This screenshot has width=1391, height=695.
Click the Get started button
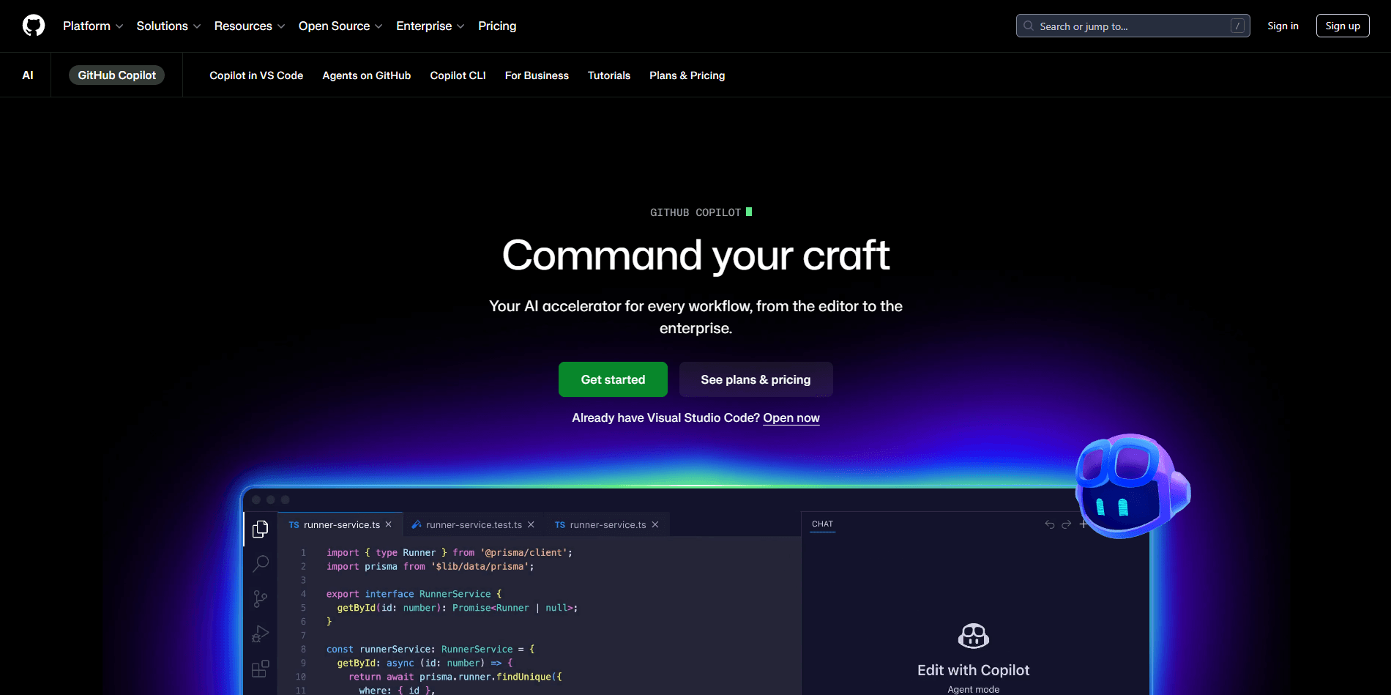pyautogui.click(x=613, y=379)
